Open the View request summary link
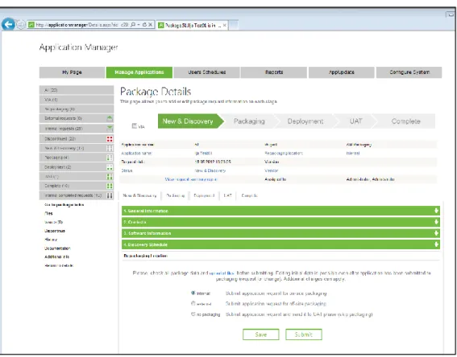This screenshot has height=357, width=457. 191,179
